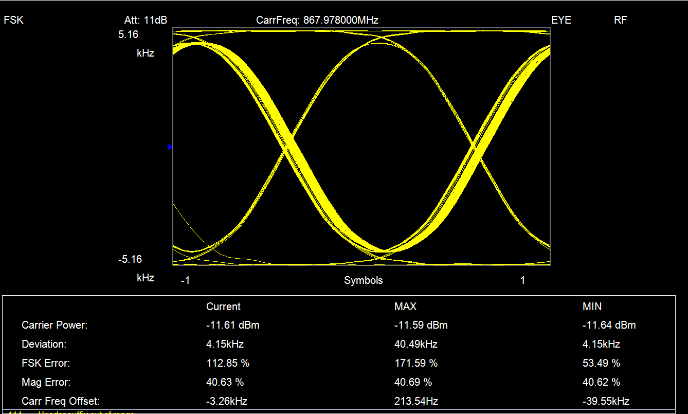Select the MIN column header

[x=592, y=307]
